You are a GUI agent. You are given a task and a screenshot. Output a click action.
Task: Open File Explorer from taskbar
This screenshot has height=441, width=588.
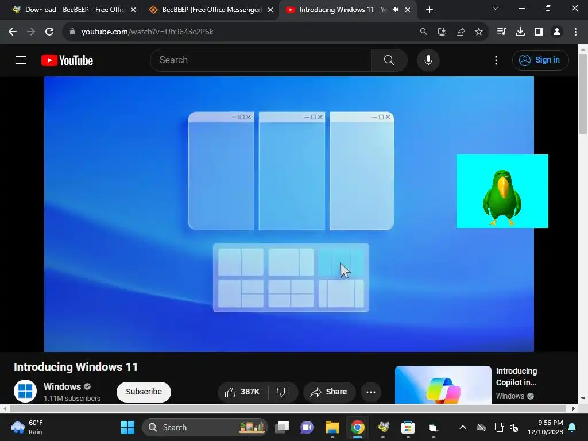(332, 427)
